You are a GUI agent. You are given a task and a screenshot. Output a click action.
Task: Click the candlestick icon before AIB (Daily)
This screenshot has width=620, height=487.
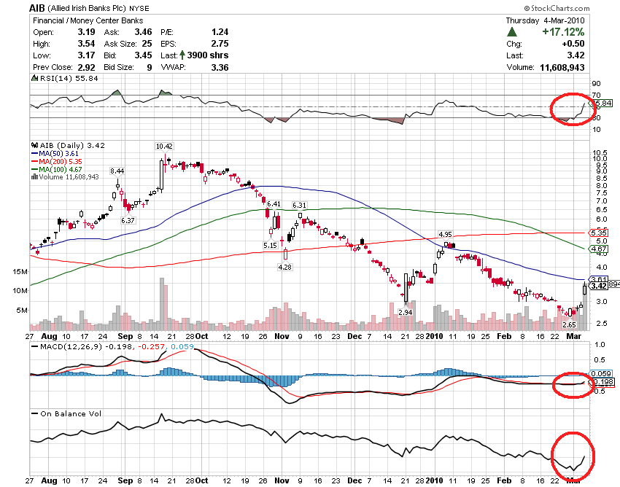point(35,146)
